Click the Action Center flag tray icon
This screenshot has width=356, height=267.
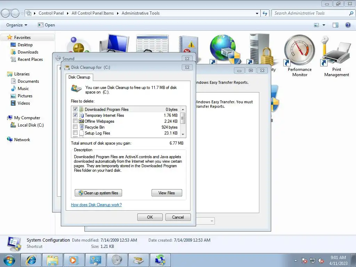point(304,260)
